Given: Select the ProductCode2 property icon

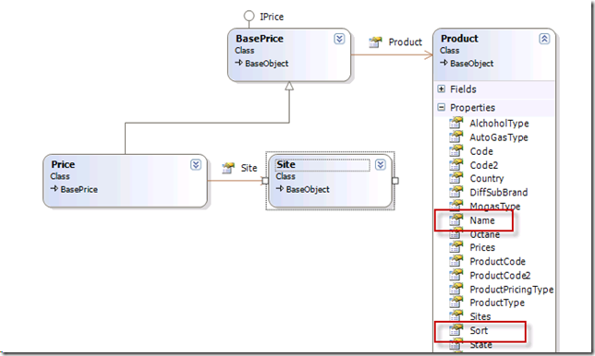Looking at the screenshot, I should tap(456, 275).
